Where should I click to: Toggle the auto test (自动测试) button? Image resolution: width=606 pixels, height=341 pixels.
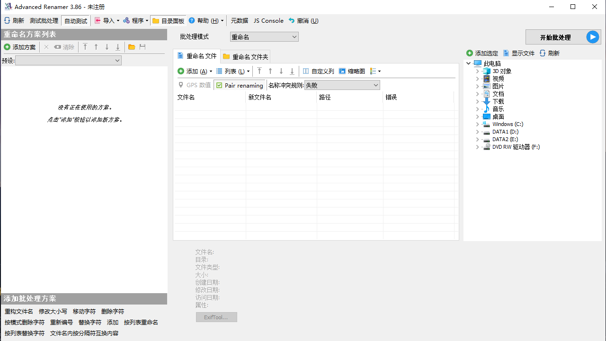(x=76, y=21)
